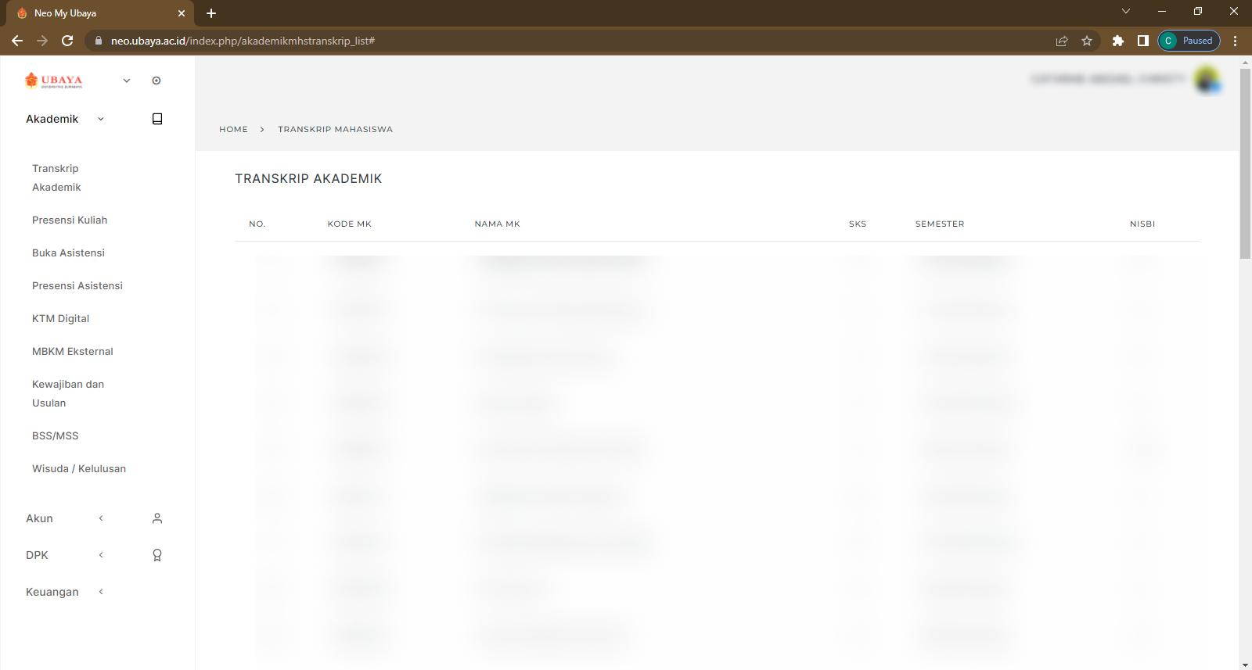Image resolution: width=1252 pixels, height=670 pixels.
Task: Click the page vertical scrollbar thumb
Action: coord(1245,164)
